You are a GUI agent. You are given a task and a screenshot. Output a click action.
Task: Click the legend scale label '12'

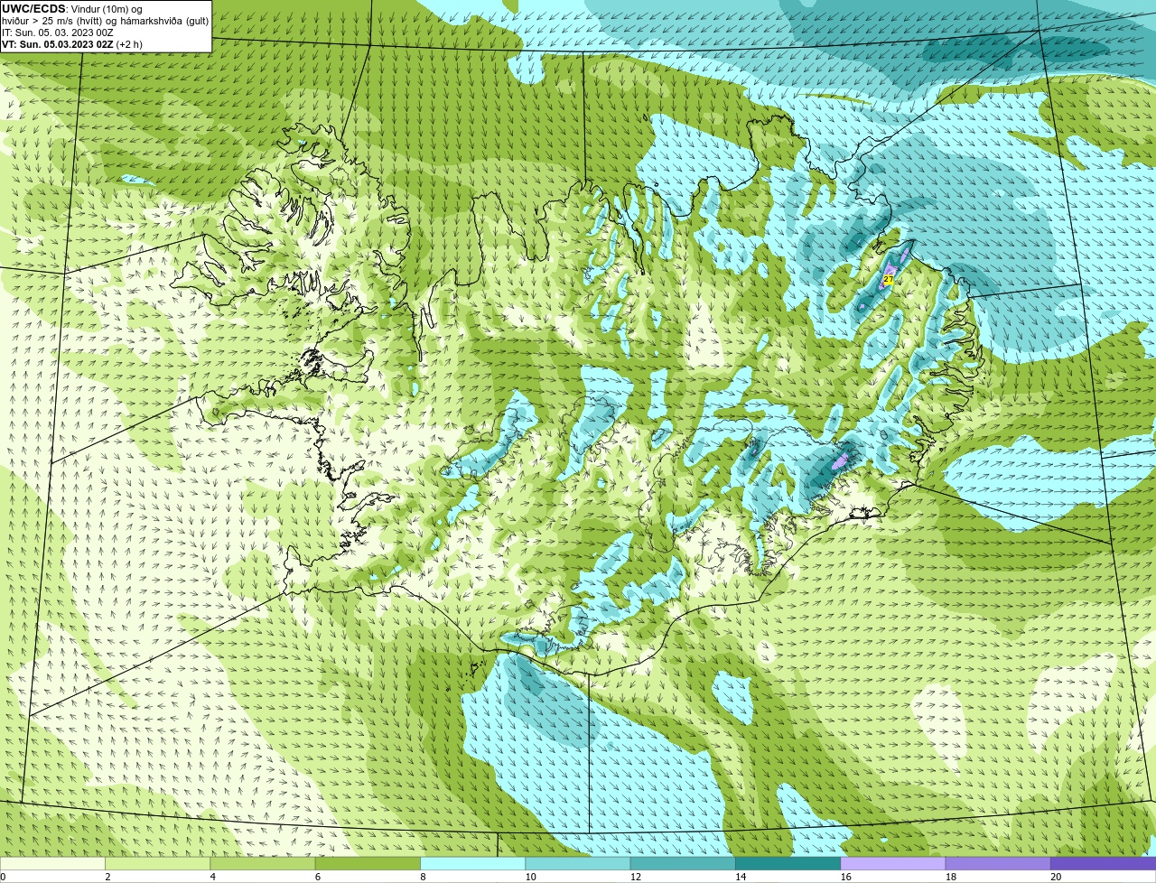point(635,877)
